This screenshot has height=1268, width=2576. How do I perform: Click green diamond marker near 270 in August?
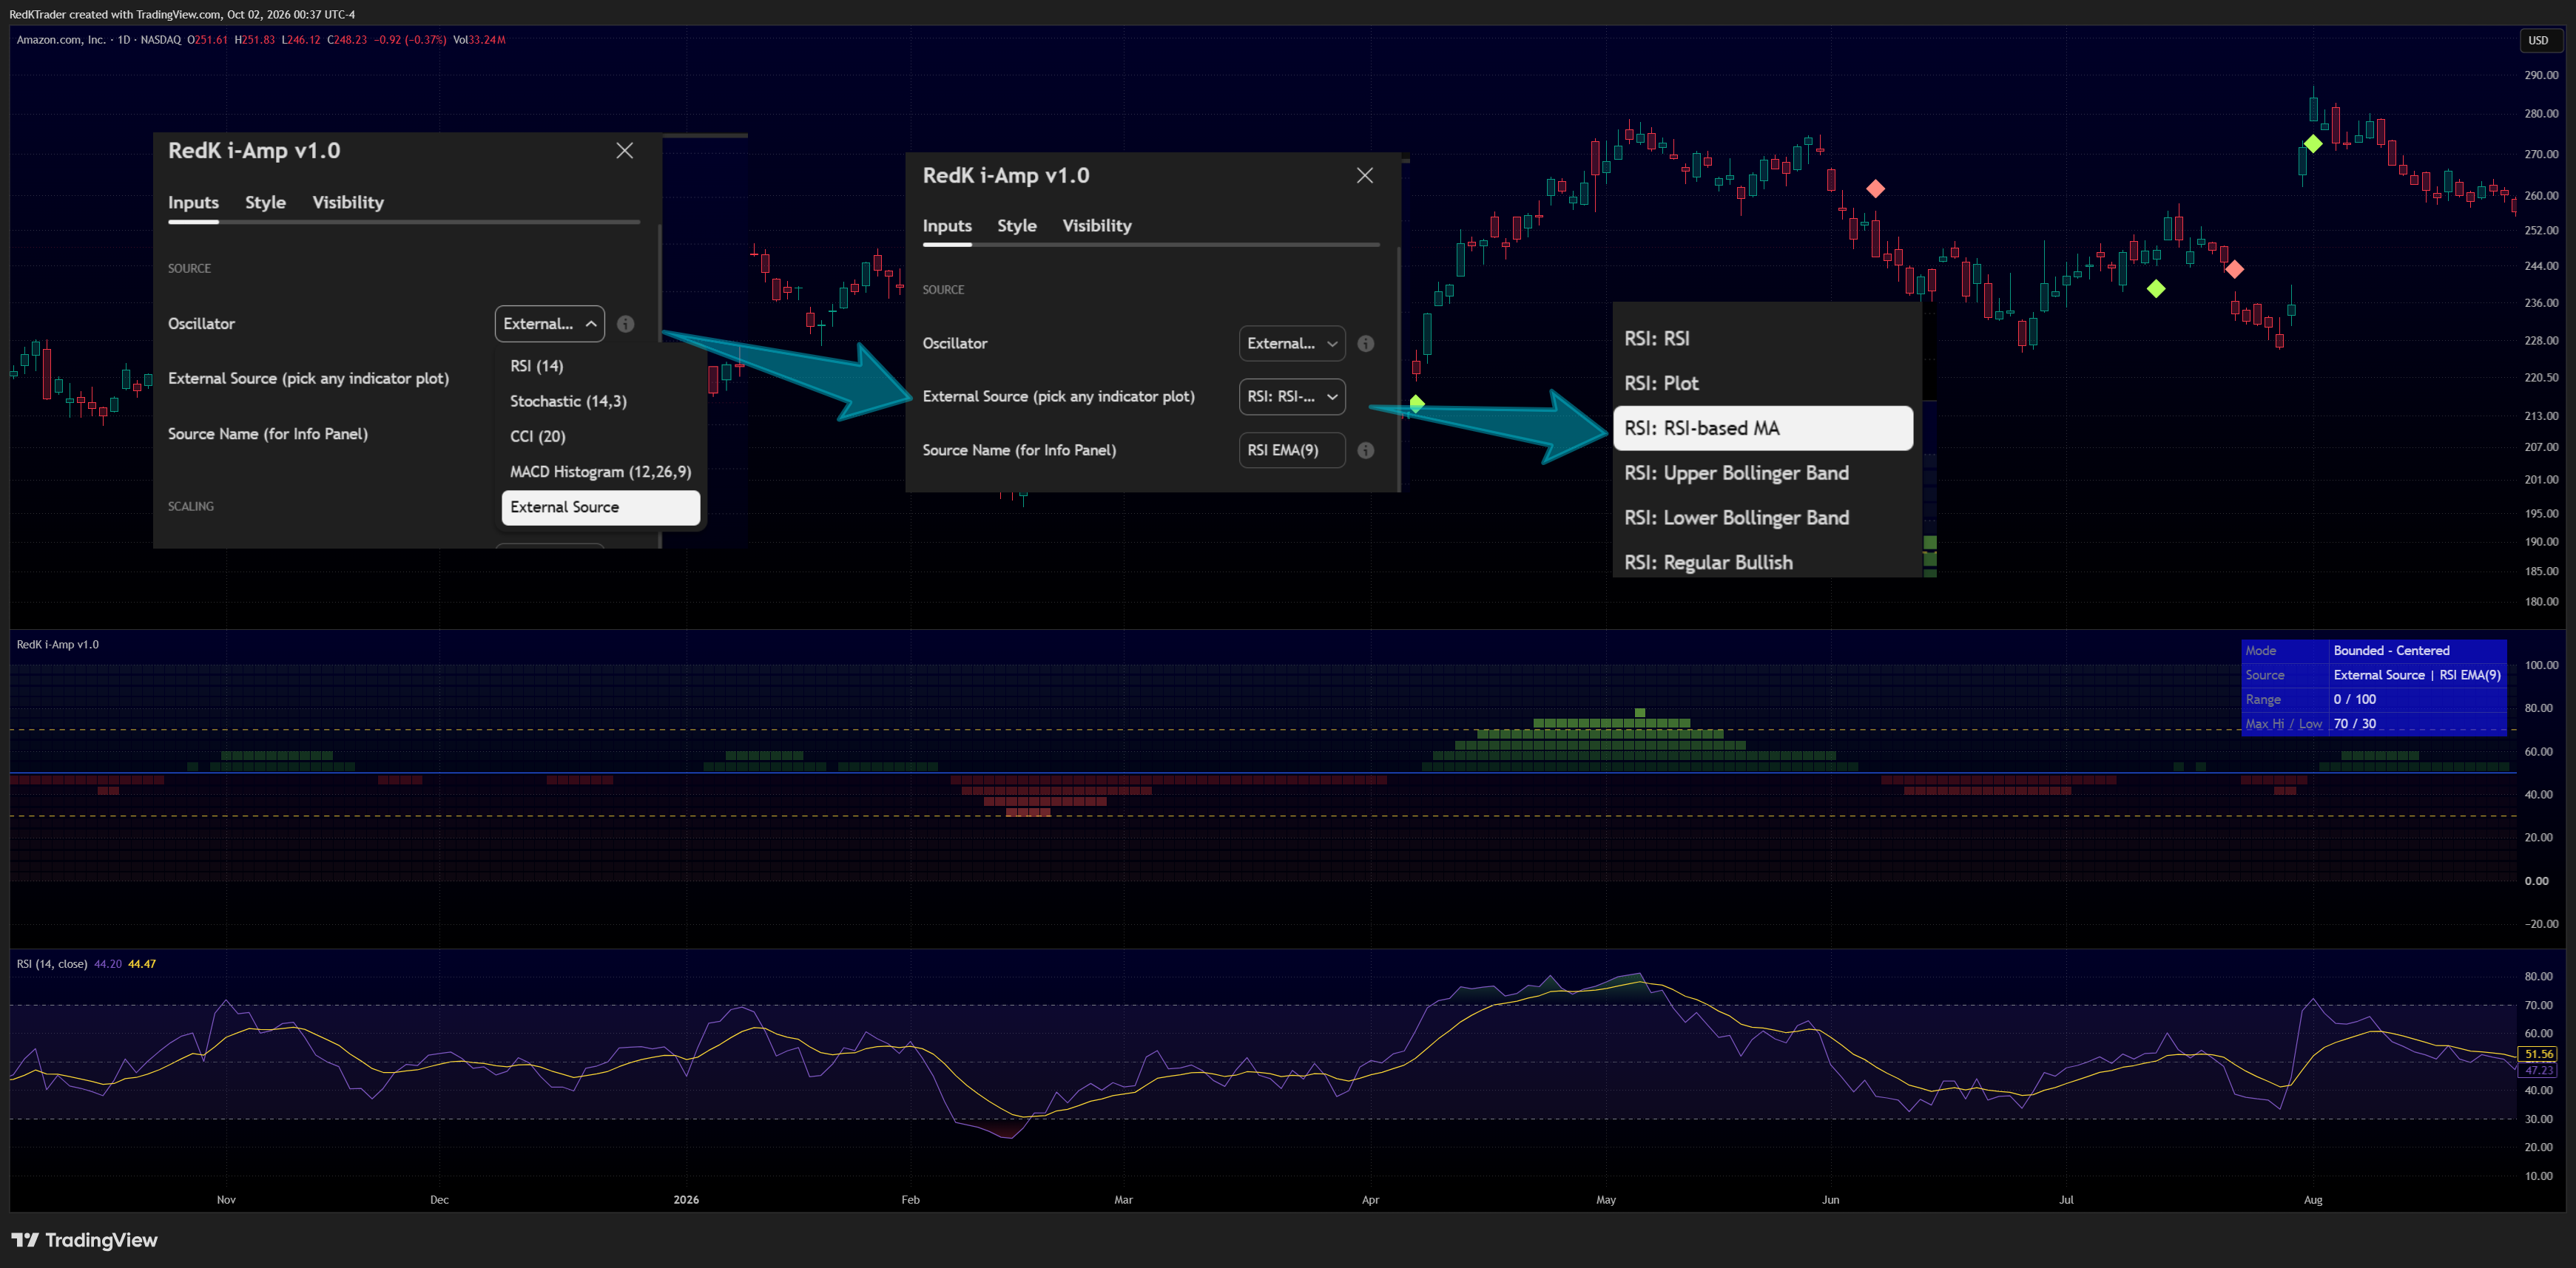pyautogui.click(x=2313, y=144)
